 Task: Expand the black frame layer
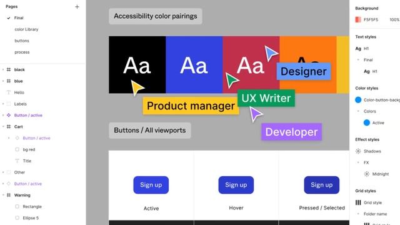[3, 69]
